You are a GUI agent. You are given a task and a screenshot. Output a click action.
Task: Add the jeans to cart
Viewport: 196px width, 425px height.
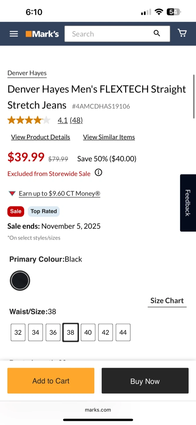pos(51,381)
